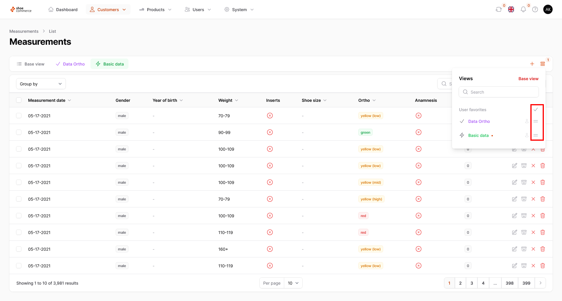The image size is (562, 301).
Task: Switch to the Data Ortho tab
Action: tap(70, 64)
